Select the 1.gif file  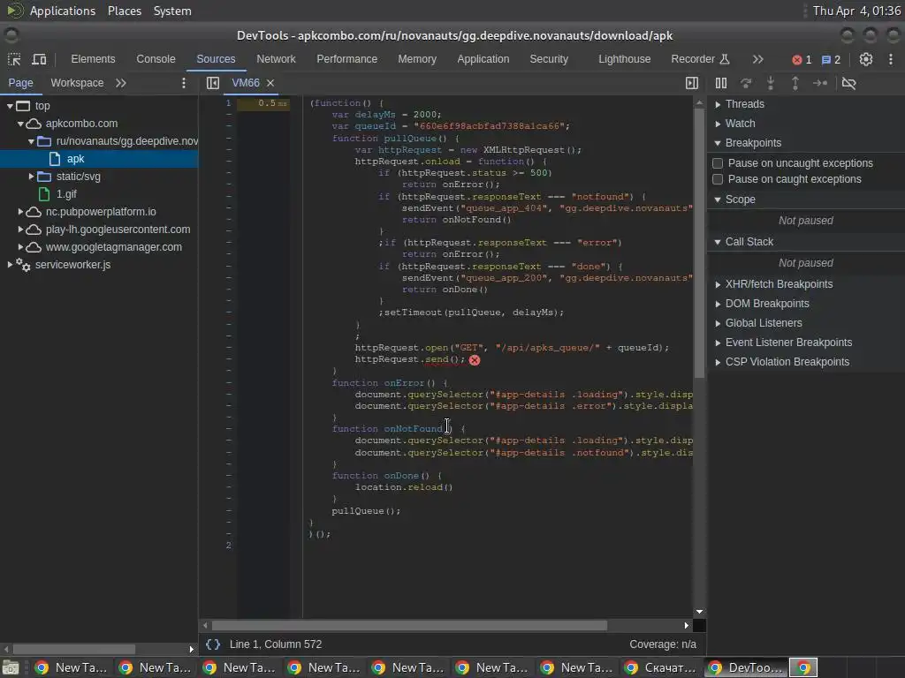[66, 194]
